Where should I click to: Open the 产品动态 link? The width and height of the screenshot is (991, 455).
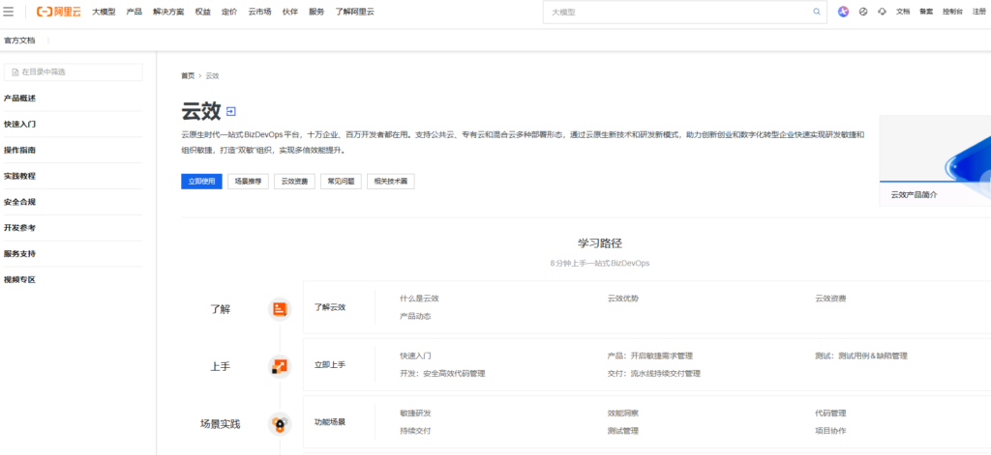(x=415, y=316)
